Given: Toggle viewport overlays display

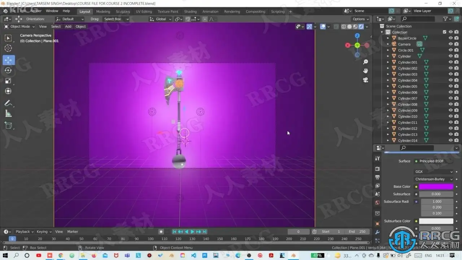Looking at the screenshot, I should point(323,26).
